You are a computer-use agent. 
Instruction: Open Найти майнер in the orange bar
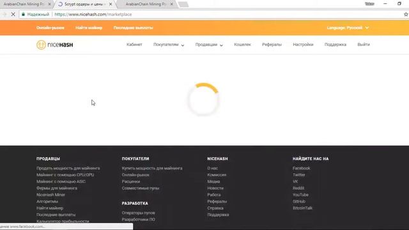tap(89, 27)
